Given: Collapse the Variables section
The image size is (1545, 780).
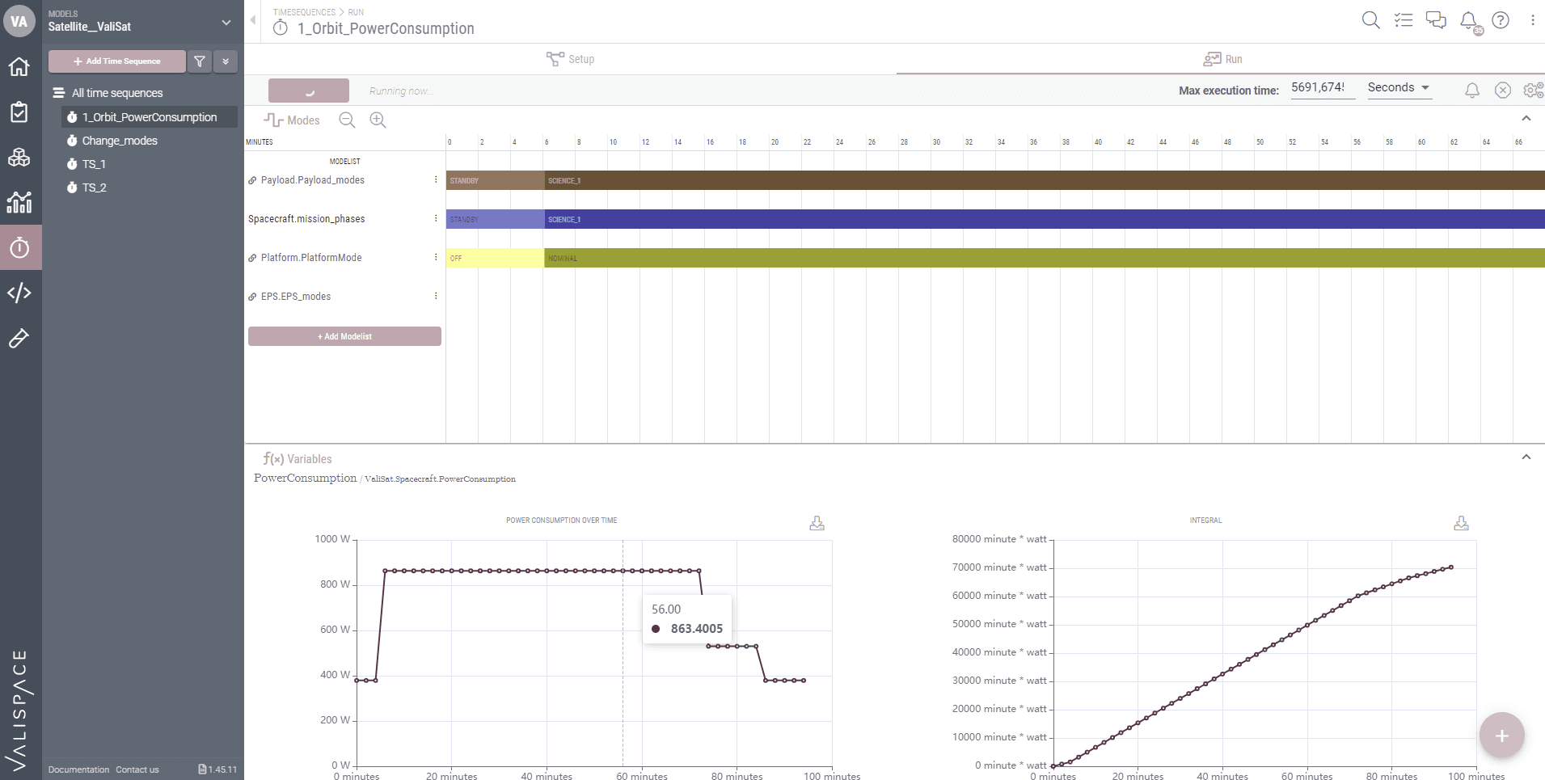Looking at the screenshot, I should click(x=1526, y=457).
